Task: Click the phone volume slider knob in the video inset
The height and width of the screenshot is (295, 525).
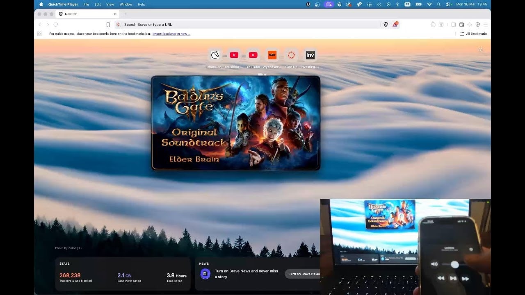Action: 454,265
